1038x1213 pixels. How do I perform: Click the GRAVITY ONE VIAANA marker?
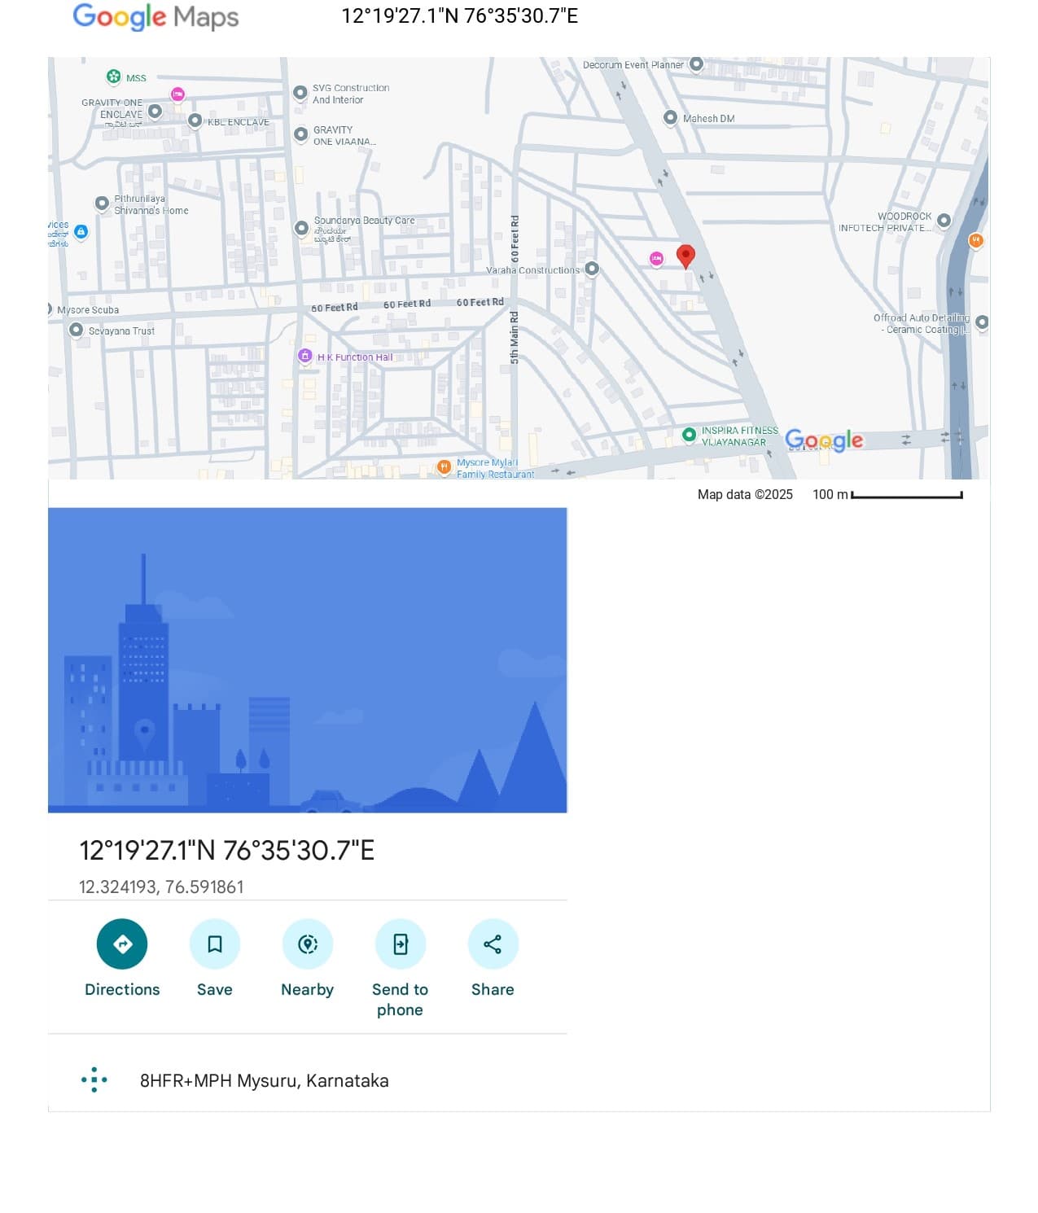(x=300, y=134)
